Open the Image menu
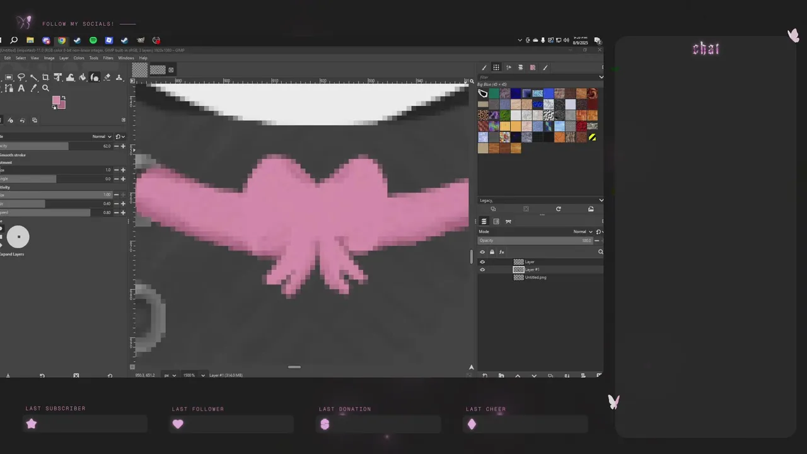This screenshot has width=807, height=454. (x=49, y=58)
